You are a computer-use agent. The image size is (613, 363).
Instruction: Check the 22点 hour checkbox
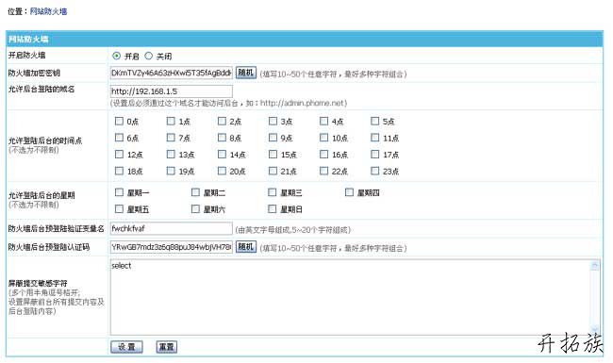pos(323,171)
